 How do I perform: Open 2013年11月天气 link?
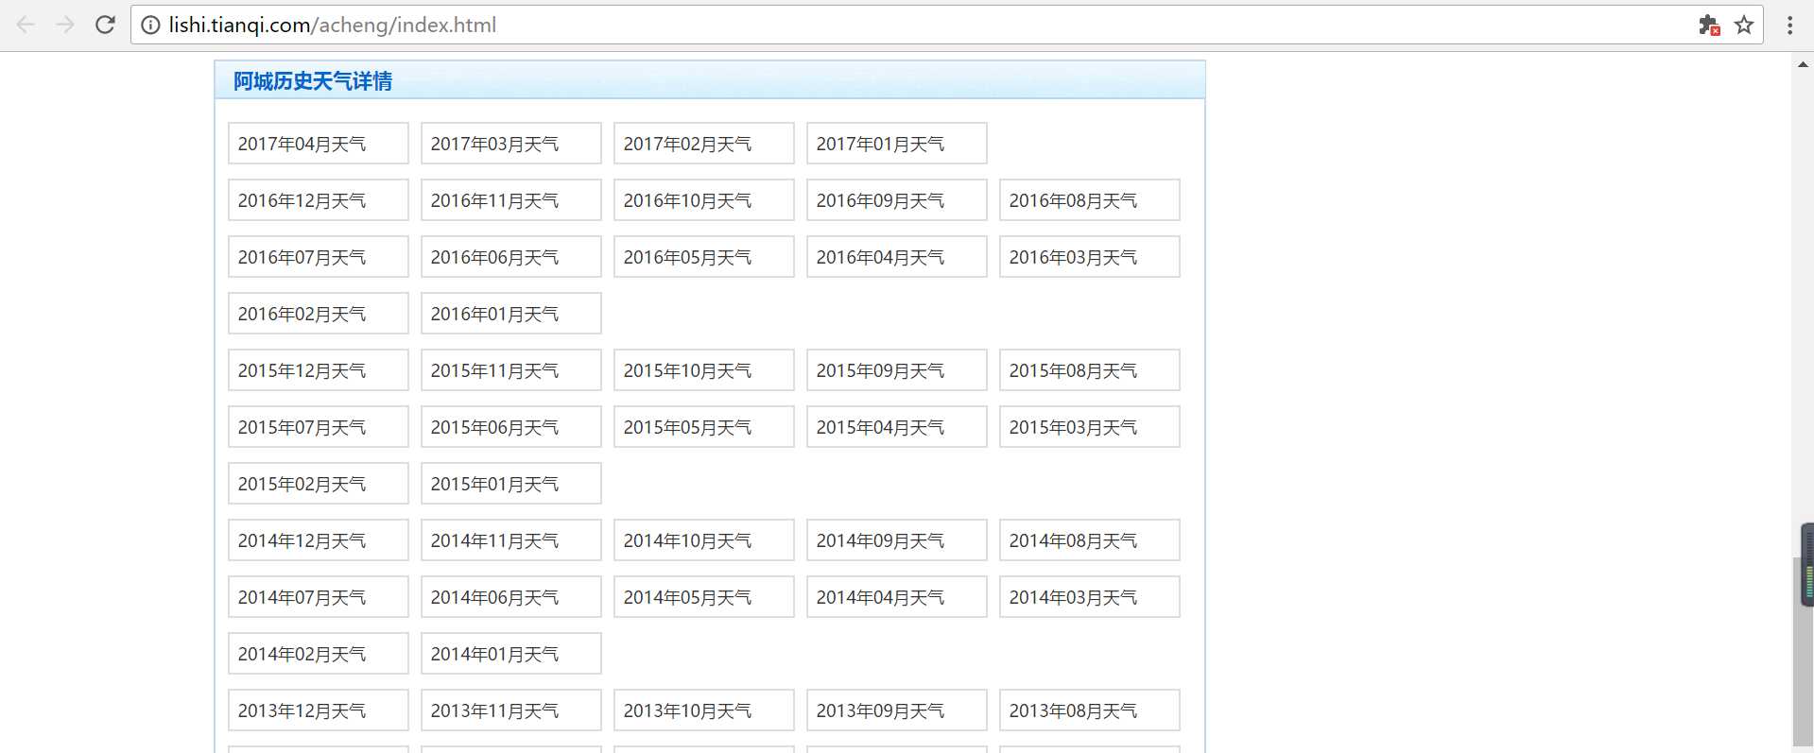[x=511, y=710]
